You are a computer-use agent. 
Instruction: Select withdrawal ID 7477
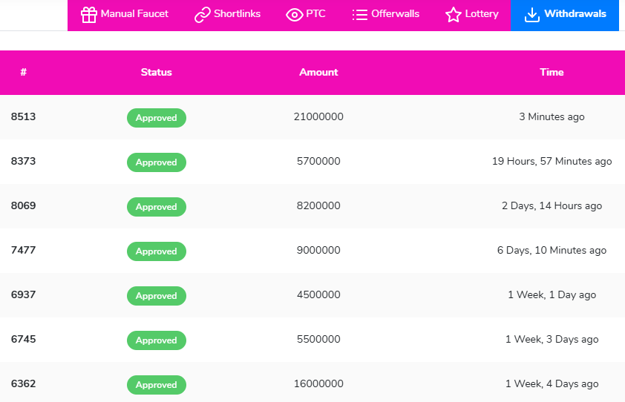(x=23, y=250)
